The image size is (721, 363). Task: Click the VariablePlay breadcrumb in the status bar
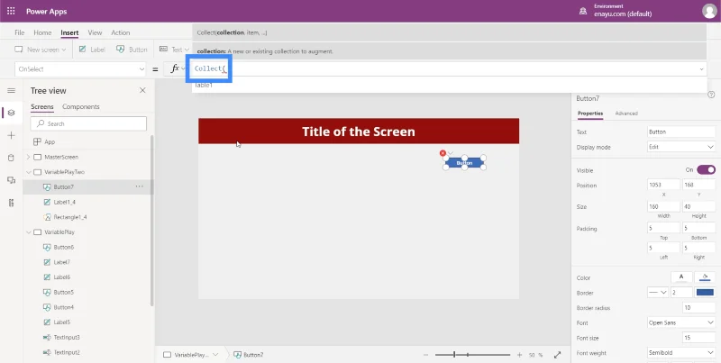[x=192, y=355]
